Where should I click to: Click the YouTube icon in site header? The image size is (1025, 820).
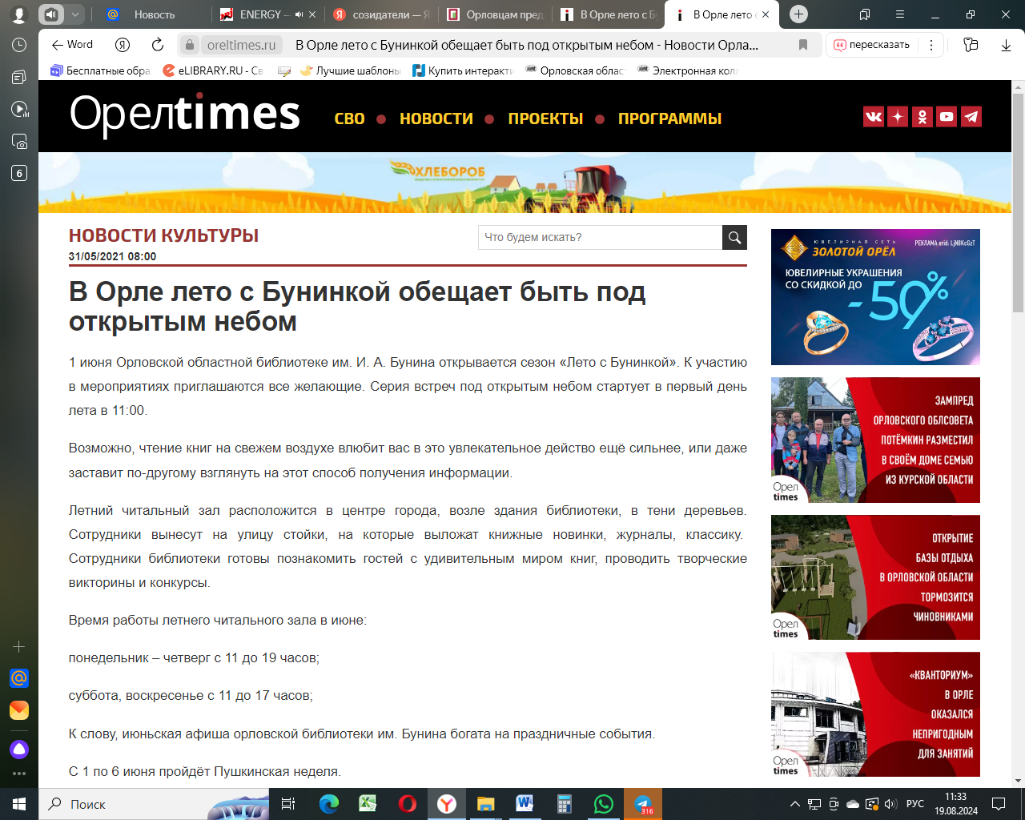pos(947,117)
